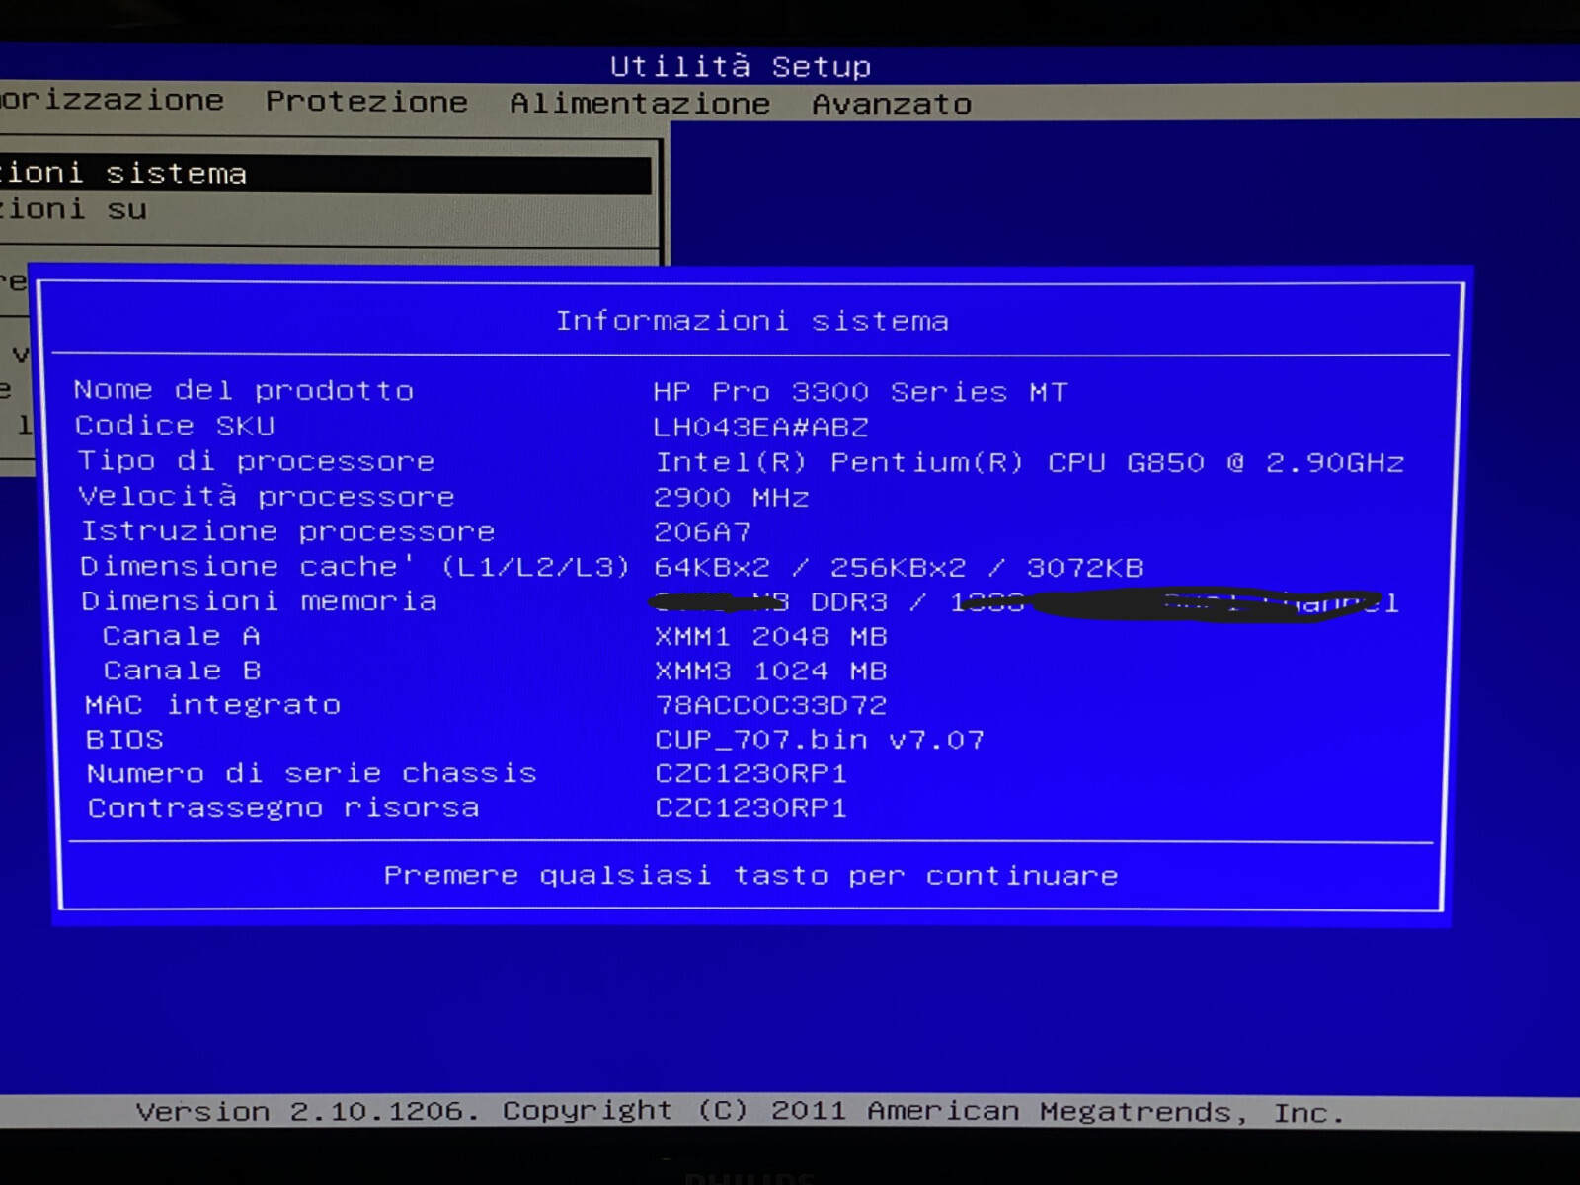Click 'Premere qualsiasi tasto per continuare' prompt
This screenshot has height=1185, width=1580.
tap(750, 876)
